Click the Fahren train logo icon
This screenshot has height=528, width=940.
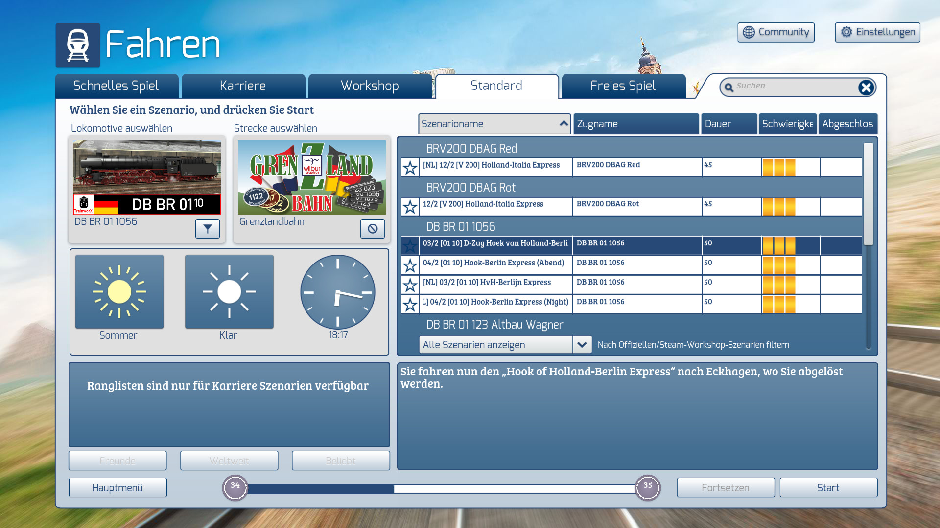point(78,45)
